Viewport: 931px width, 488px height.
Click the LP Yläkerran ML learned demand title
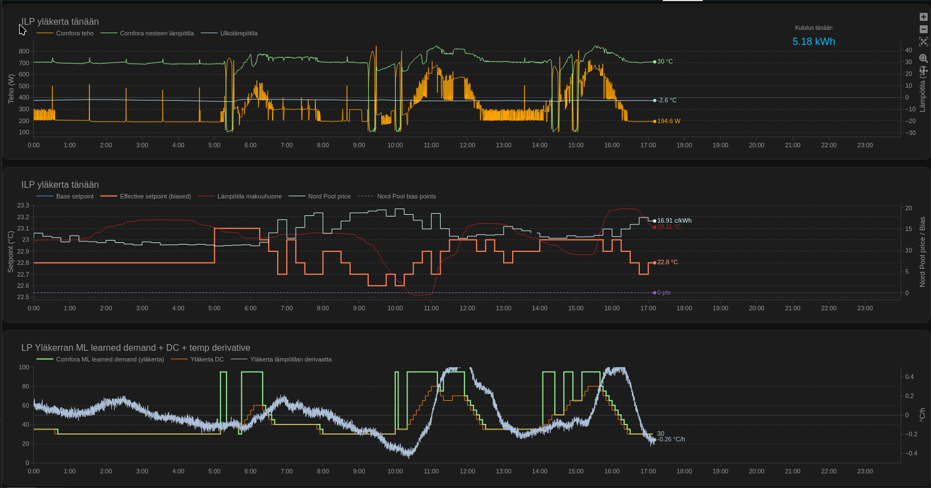135,347
